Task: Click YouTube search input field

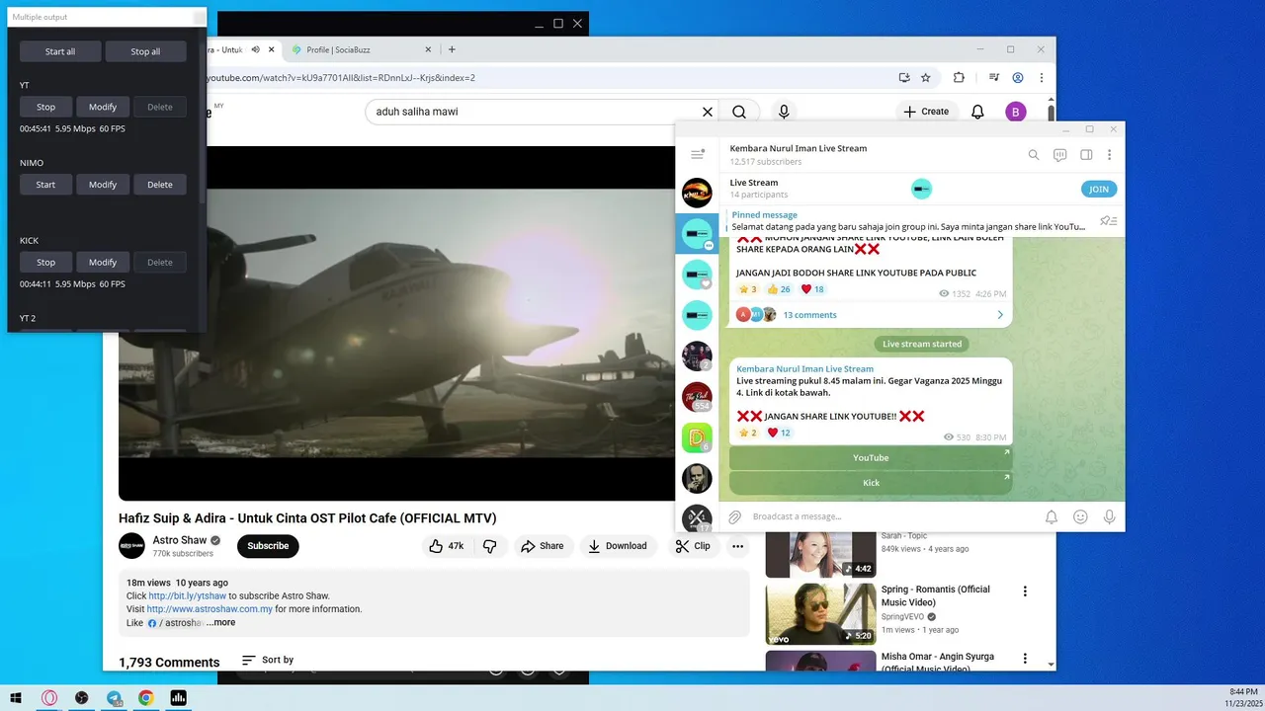Action: [x=534, y=112]
